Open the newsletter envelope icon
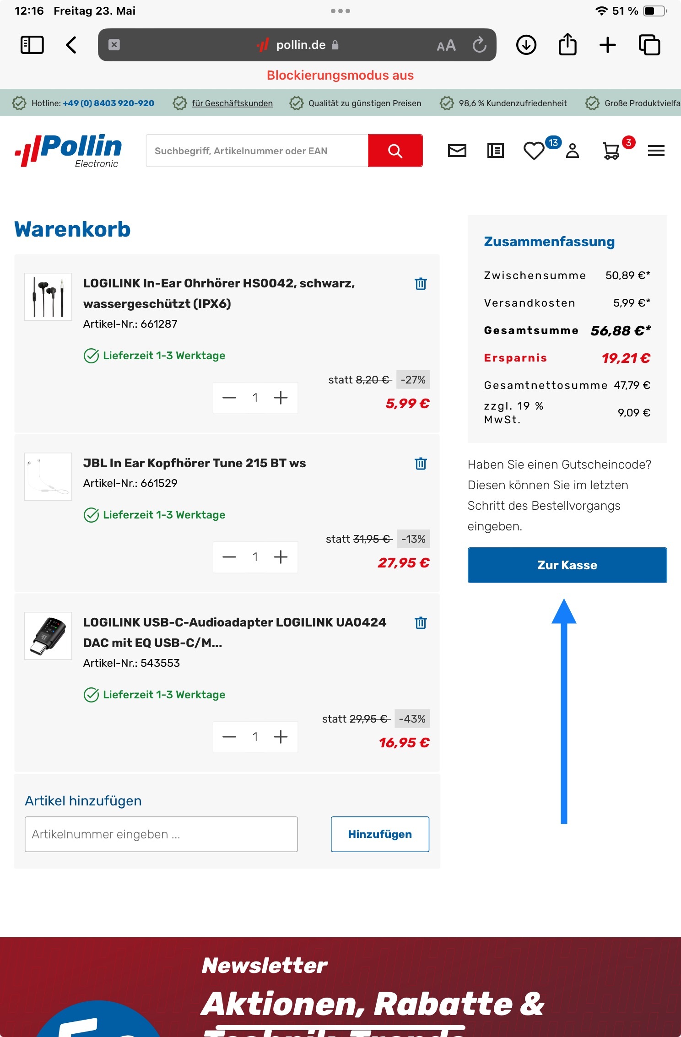This screenshot has height=1037, width=681. (x=457, y=151)
